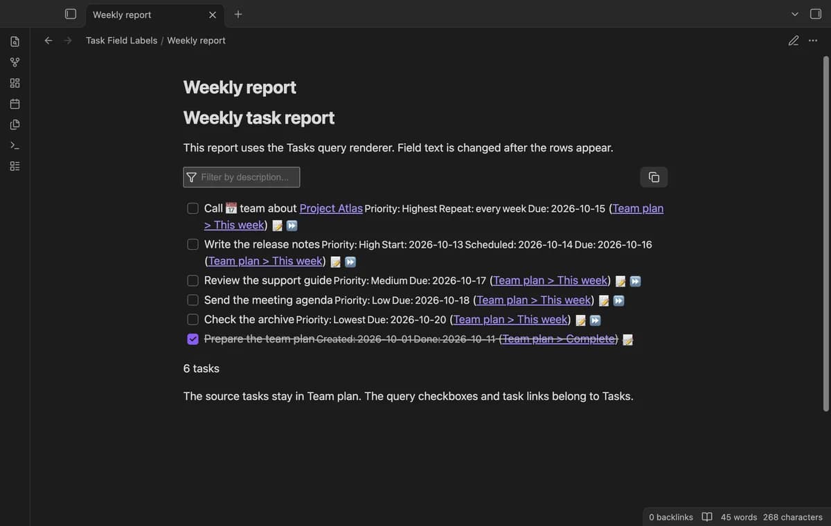
Task: Click the Weekly task report heading
Action: pyautogui.click(x=259, y=118)
